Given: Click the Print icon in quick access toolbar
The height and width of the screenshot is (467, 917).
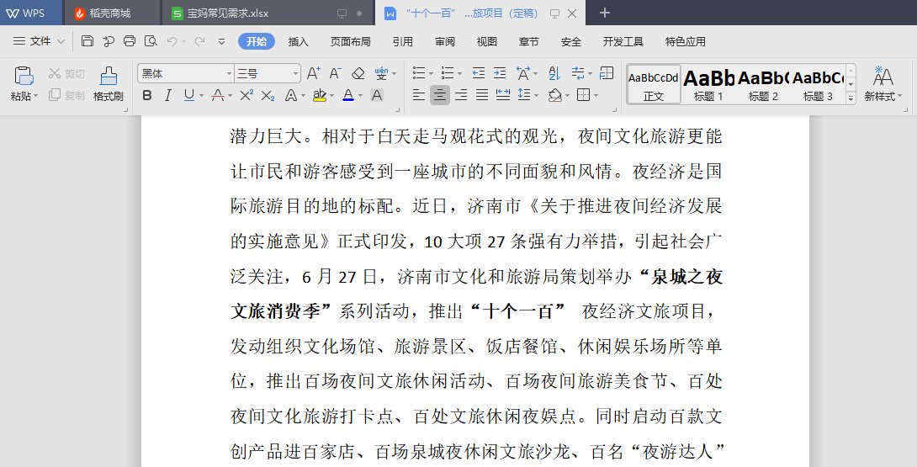Looking at the screenshot, I should pyautogui.click(x=130, y=41).
